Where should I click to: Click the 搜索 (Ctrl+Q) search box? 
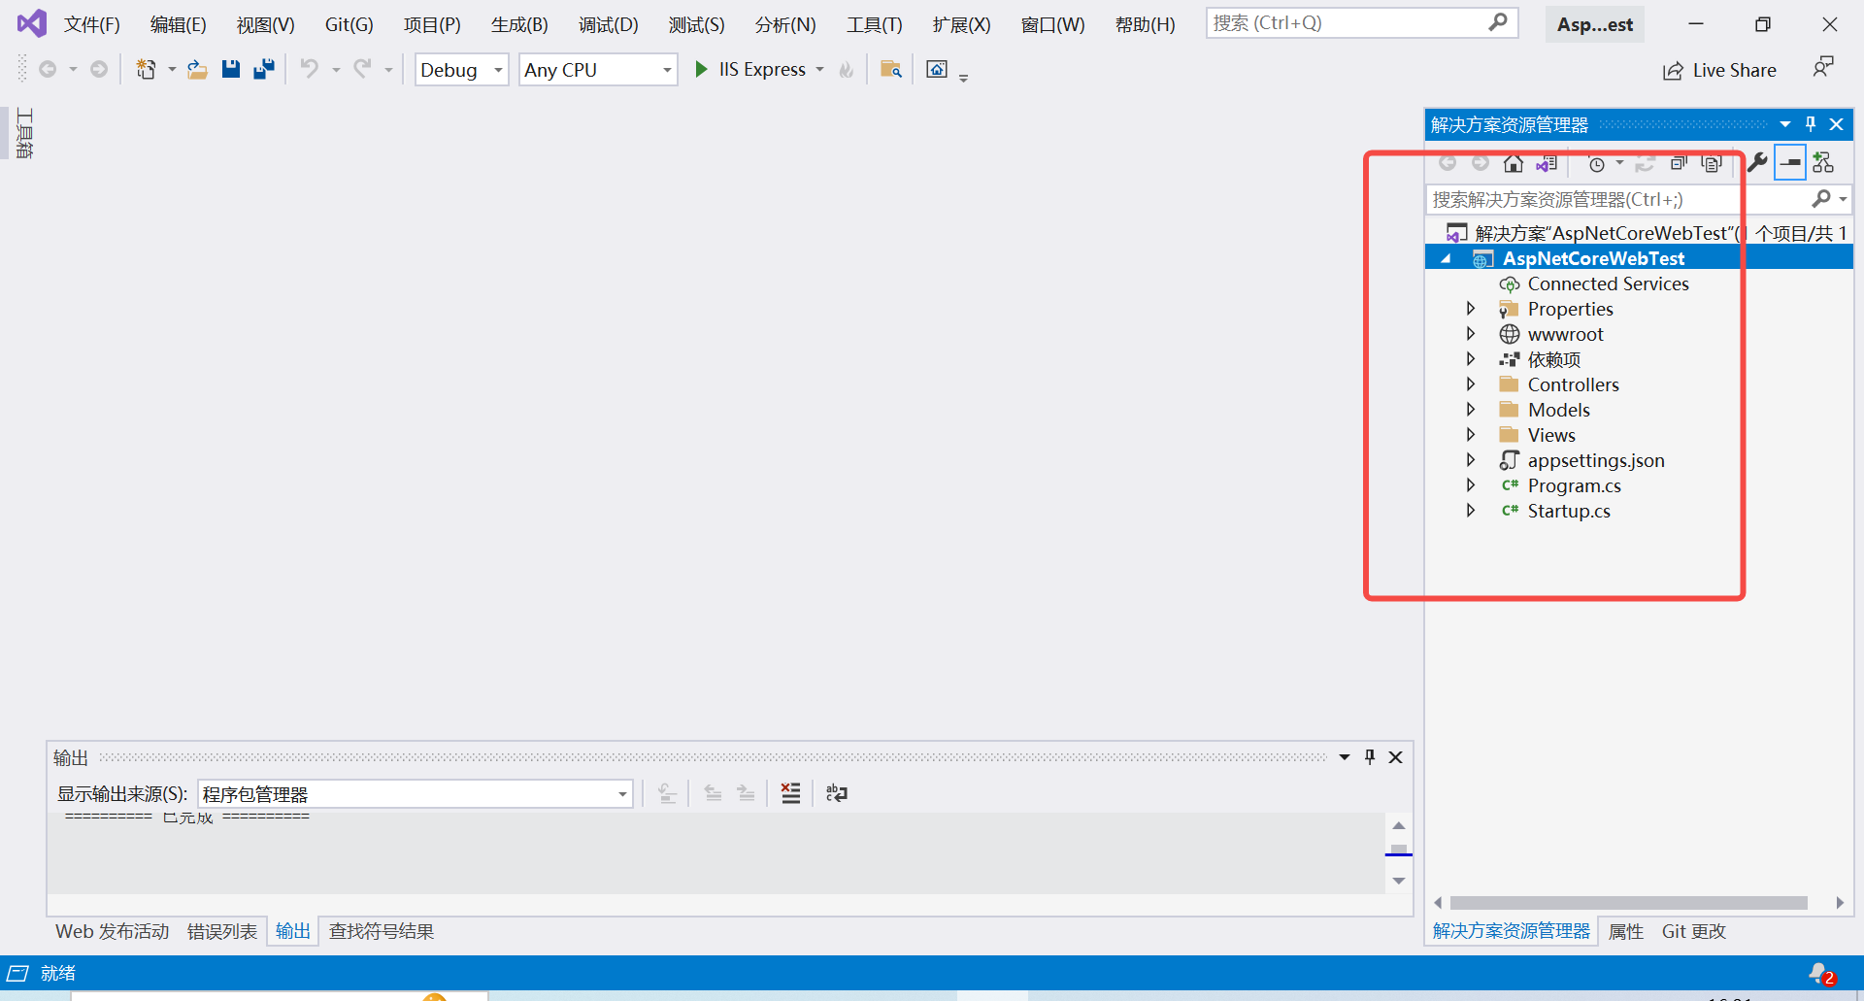pyautogui.click(x=1362, y=22)
